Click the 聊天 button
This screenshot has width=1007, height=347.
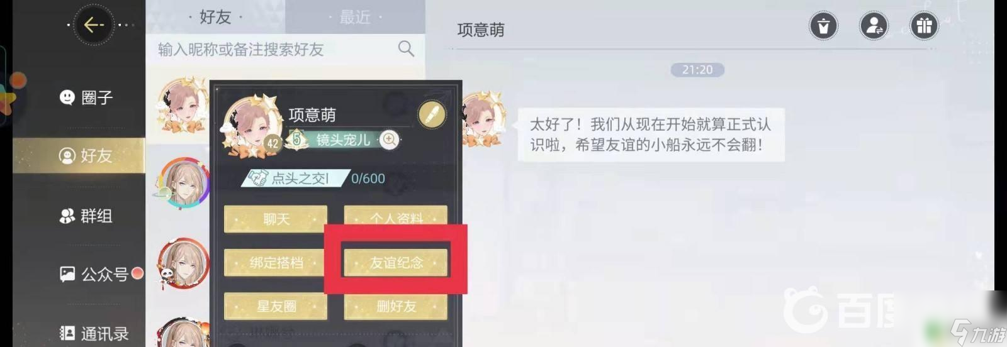[x=276, y=219]
